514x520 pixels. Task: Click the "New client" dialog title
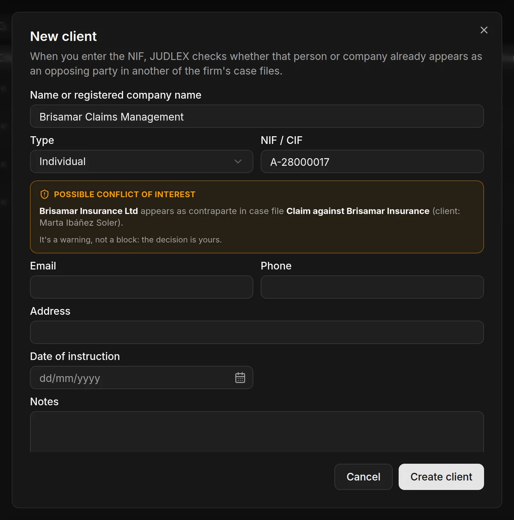(63, 36)
